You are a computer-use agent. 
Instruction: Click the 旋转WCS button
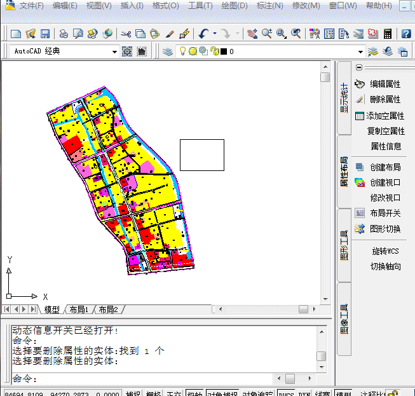pyautogui.click(x=385, y=251)
